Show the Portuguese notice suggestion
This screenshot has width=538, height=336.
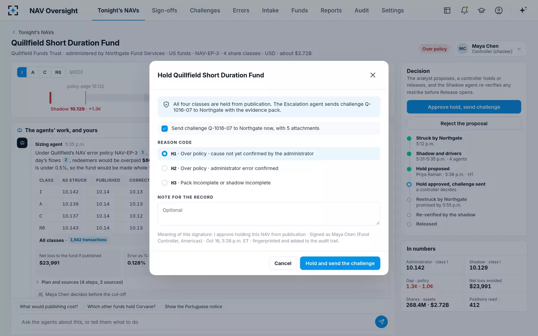coord(194,307)
